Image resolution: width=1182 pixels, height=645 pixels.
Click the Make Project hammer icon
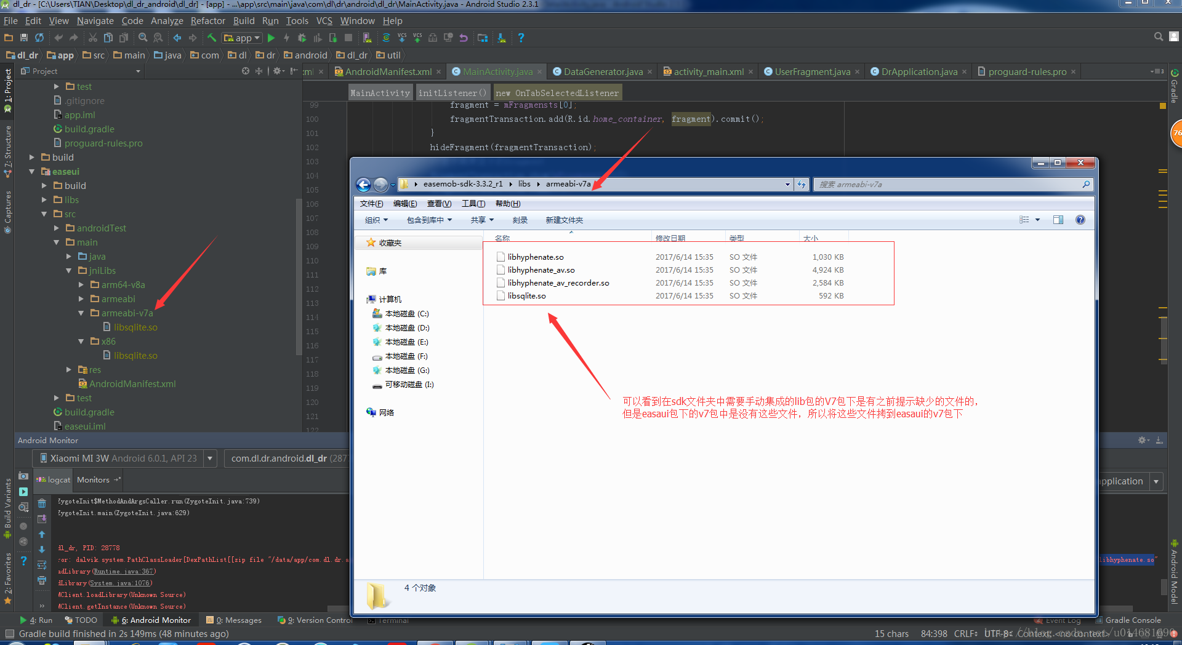coord(211,38)
